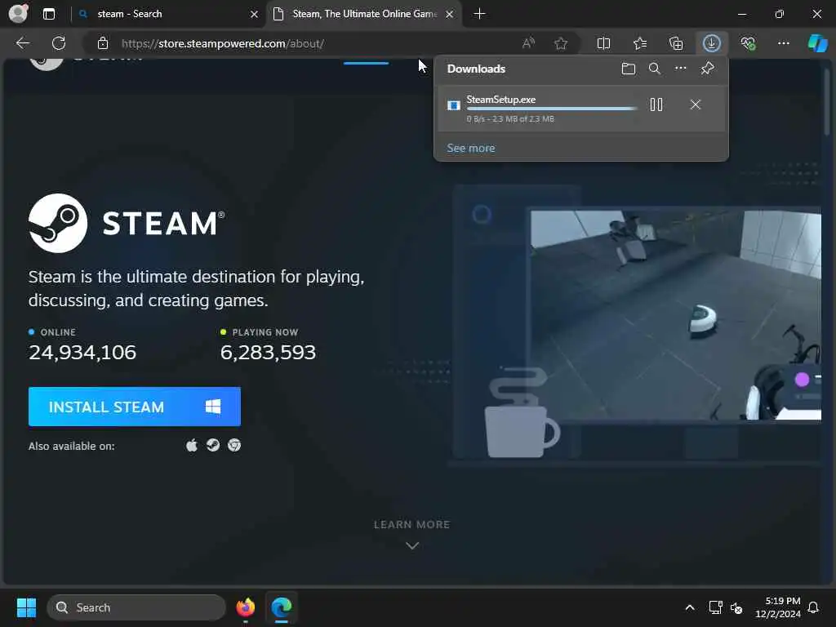The width and height of the screenshot is (836, 627).
Task: Open the Windows Start menu
Action: pos(26,607)
